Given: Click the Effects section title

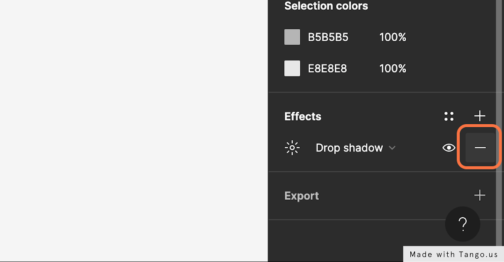Looking at the screenshot, I should [303, 116].
